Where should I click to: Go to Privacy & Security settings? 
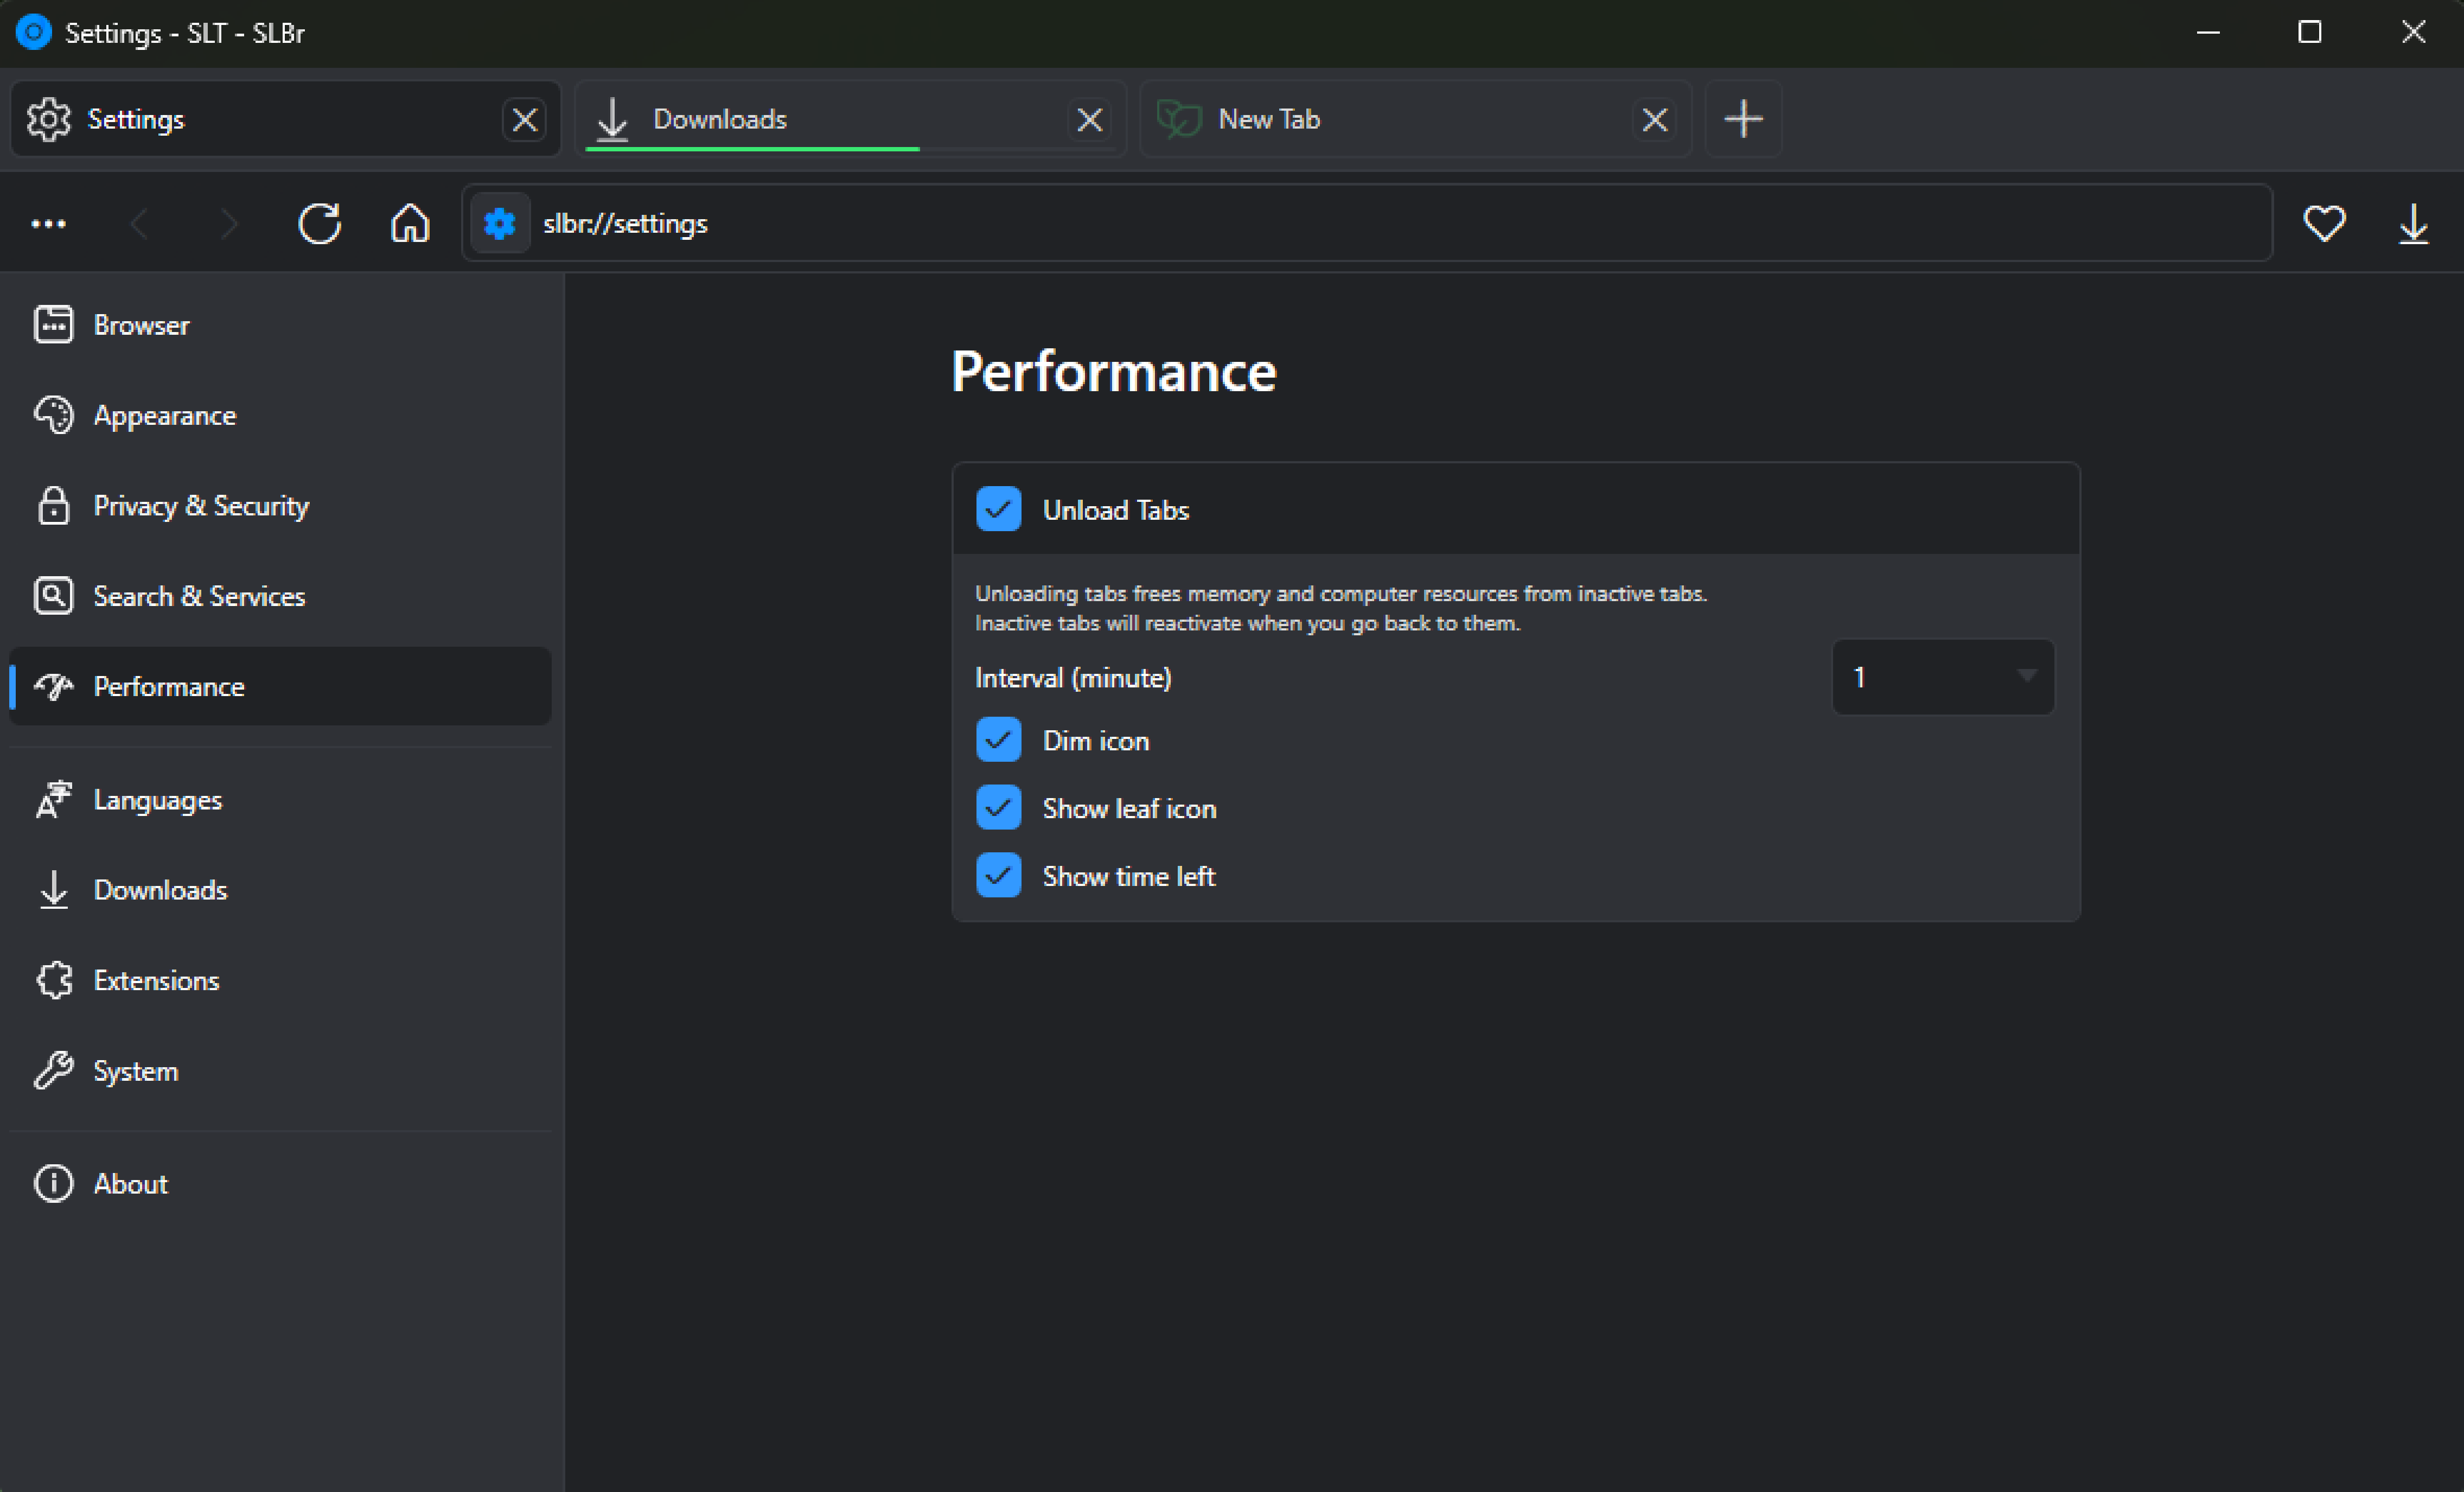pyautogui.click(x=200, y=506)
